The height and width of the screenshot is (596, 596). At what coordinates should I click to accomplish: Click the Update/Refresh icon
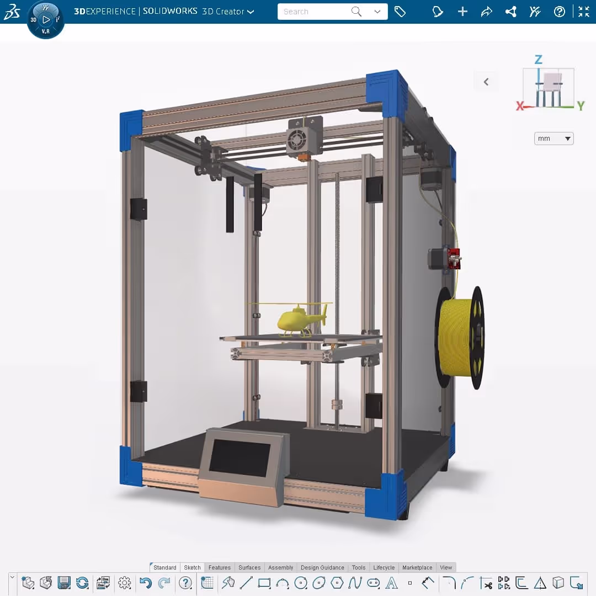coord(82,583)
